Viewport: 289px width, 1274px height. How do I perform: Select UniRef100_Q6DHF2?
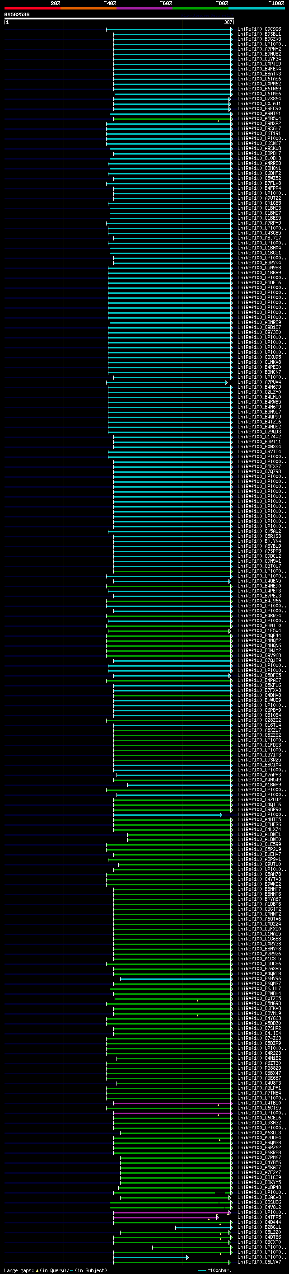tap(259, 173)
